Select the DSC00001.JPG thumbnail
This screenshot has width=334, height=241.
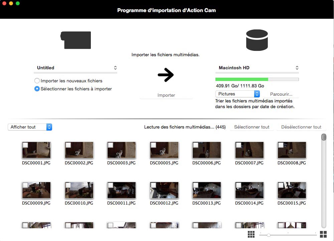36,150
